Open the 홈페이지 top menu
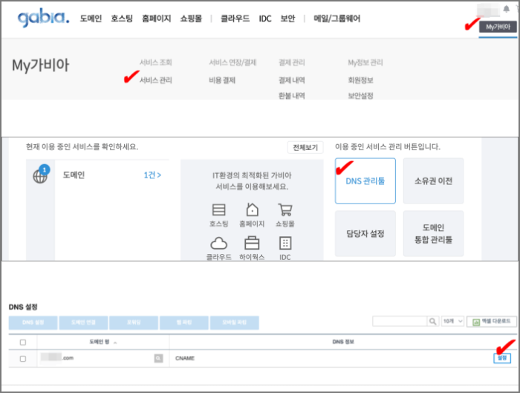Viewport: 520px width, 393px height. 157,19
